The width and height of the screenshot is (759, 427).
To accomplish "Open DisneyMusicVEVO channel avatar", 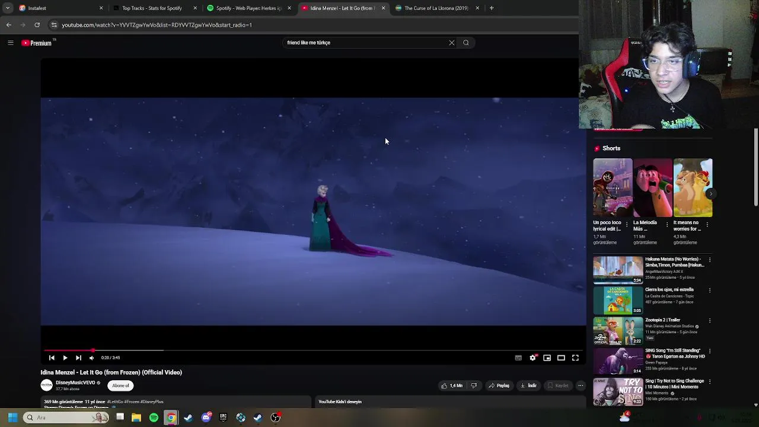I will click(x=46, y=385).
